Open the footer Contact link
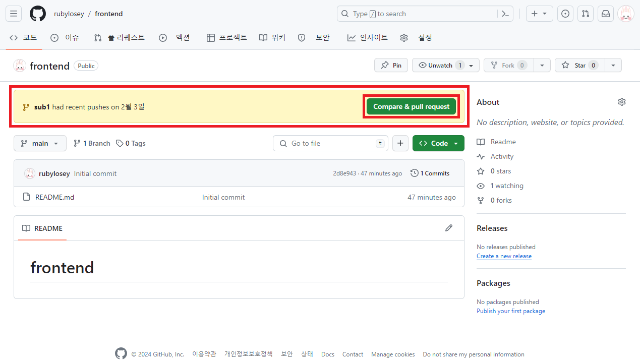This screenshot has width=640, height=362. coord(353,354)
